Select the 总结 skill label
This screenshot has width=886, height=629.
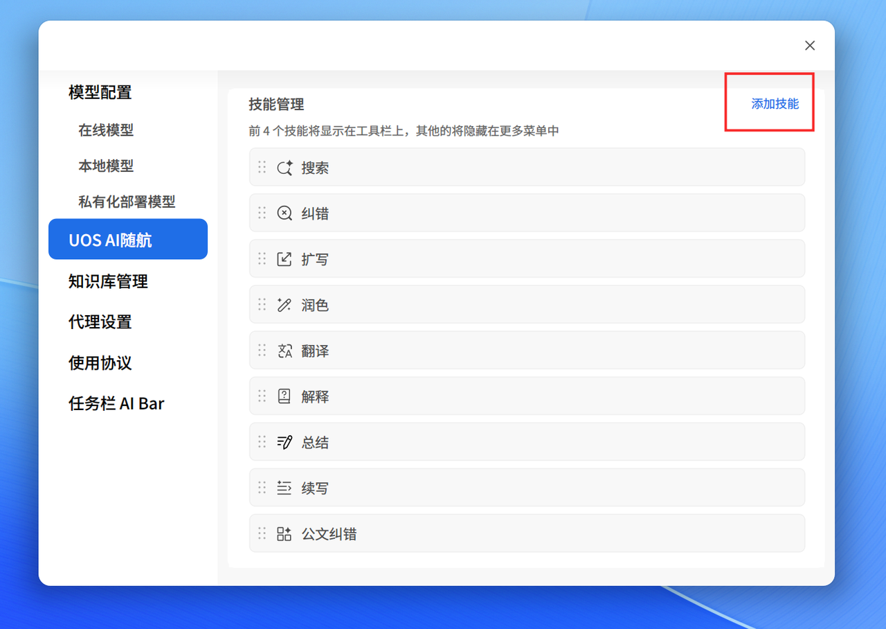[315, 442]
